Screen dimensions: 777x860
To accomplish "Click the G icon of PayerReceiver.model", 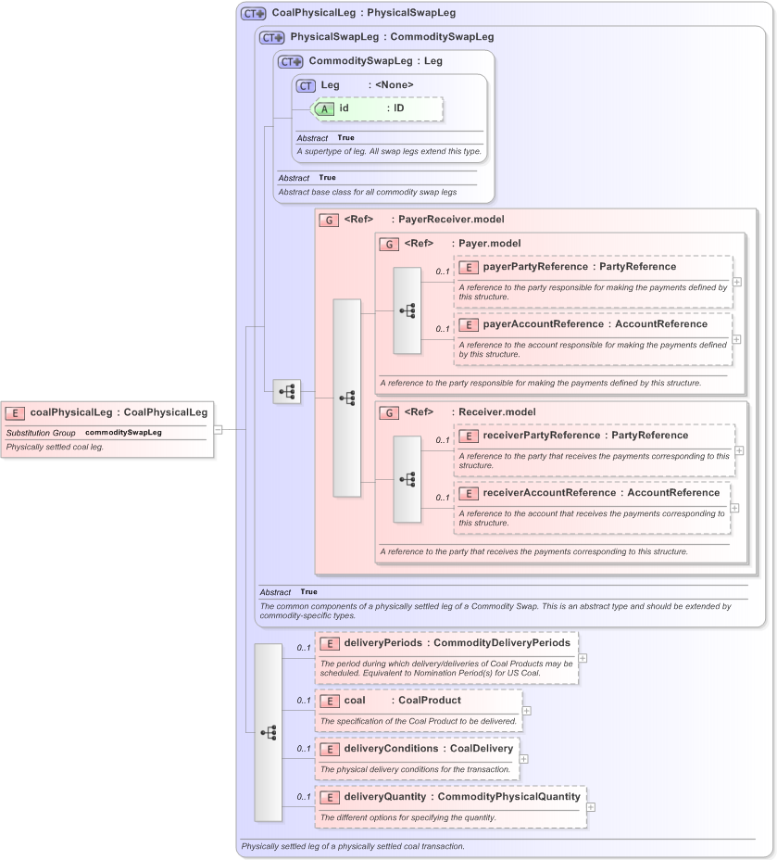I will (x=329, y=220).
